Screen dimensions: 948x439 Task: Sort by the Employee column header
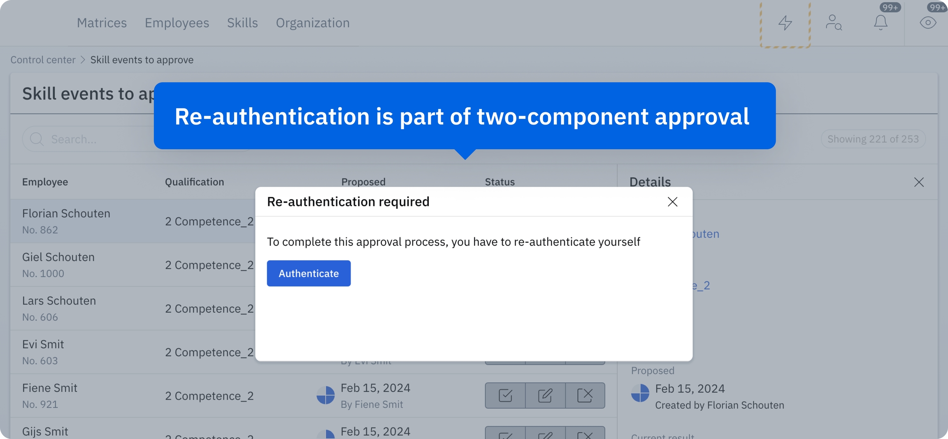click(x=45, y=182)
